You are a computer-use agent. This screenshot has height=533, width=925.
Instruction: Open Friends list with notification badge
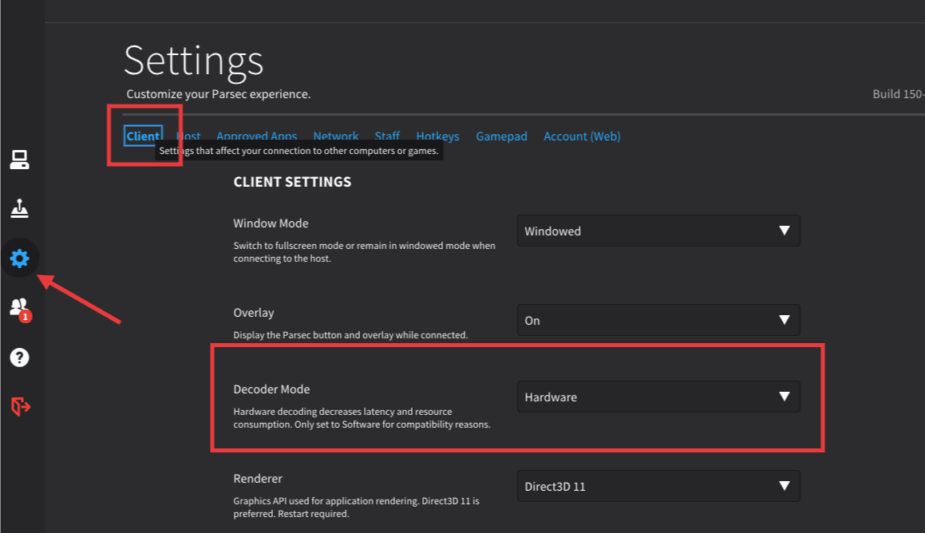[x=19, y=308]
